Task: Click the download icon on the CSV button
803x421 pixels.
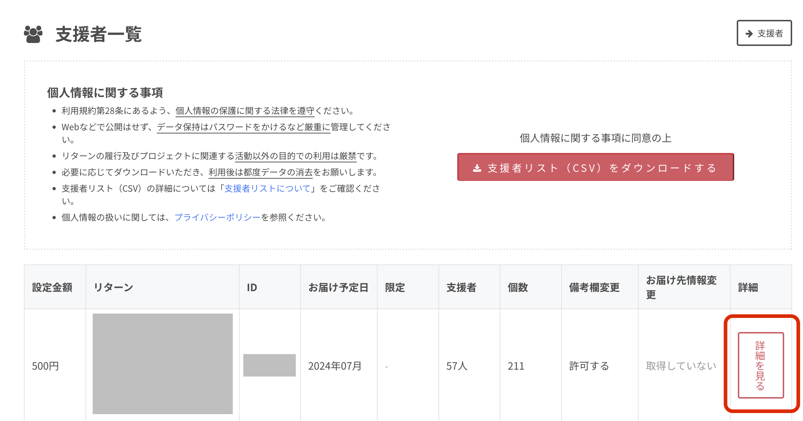Action: click(x=477, y=168)
